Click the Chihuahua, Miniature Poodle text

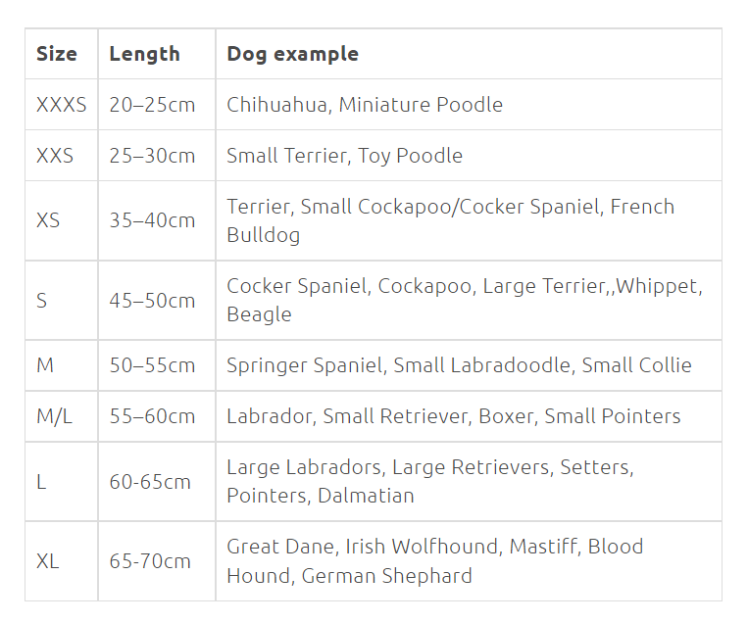[365, 105]
